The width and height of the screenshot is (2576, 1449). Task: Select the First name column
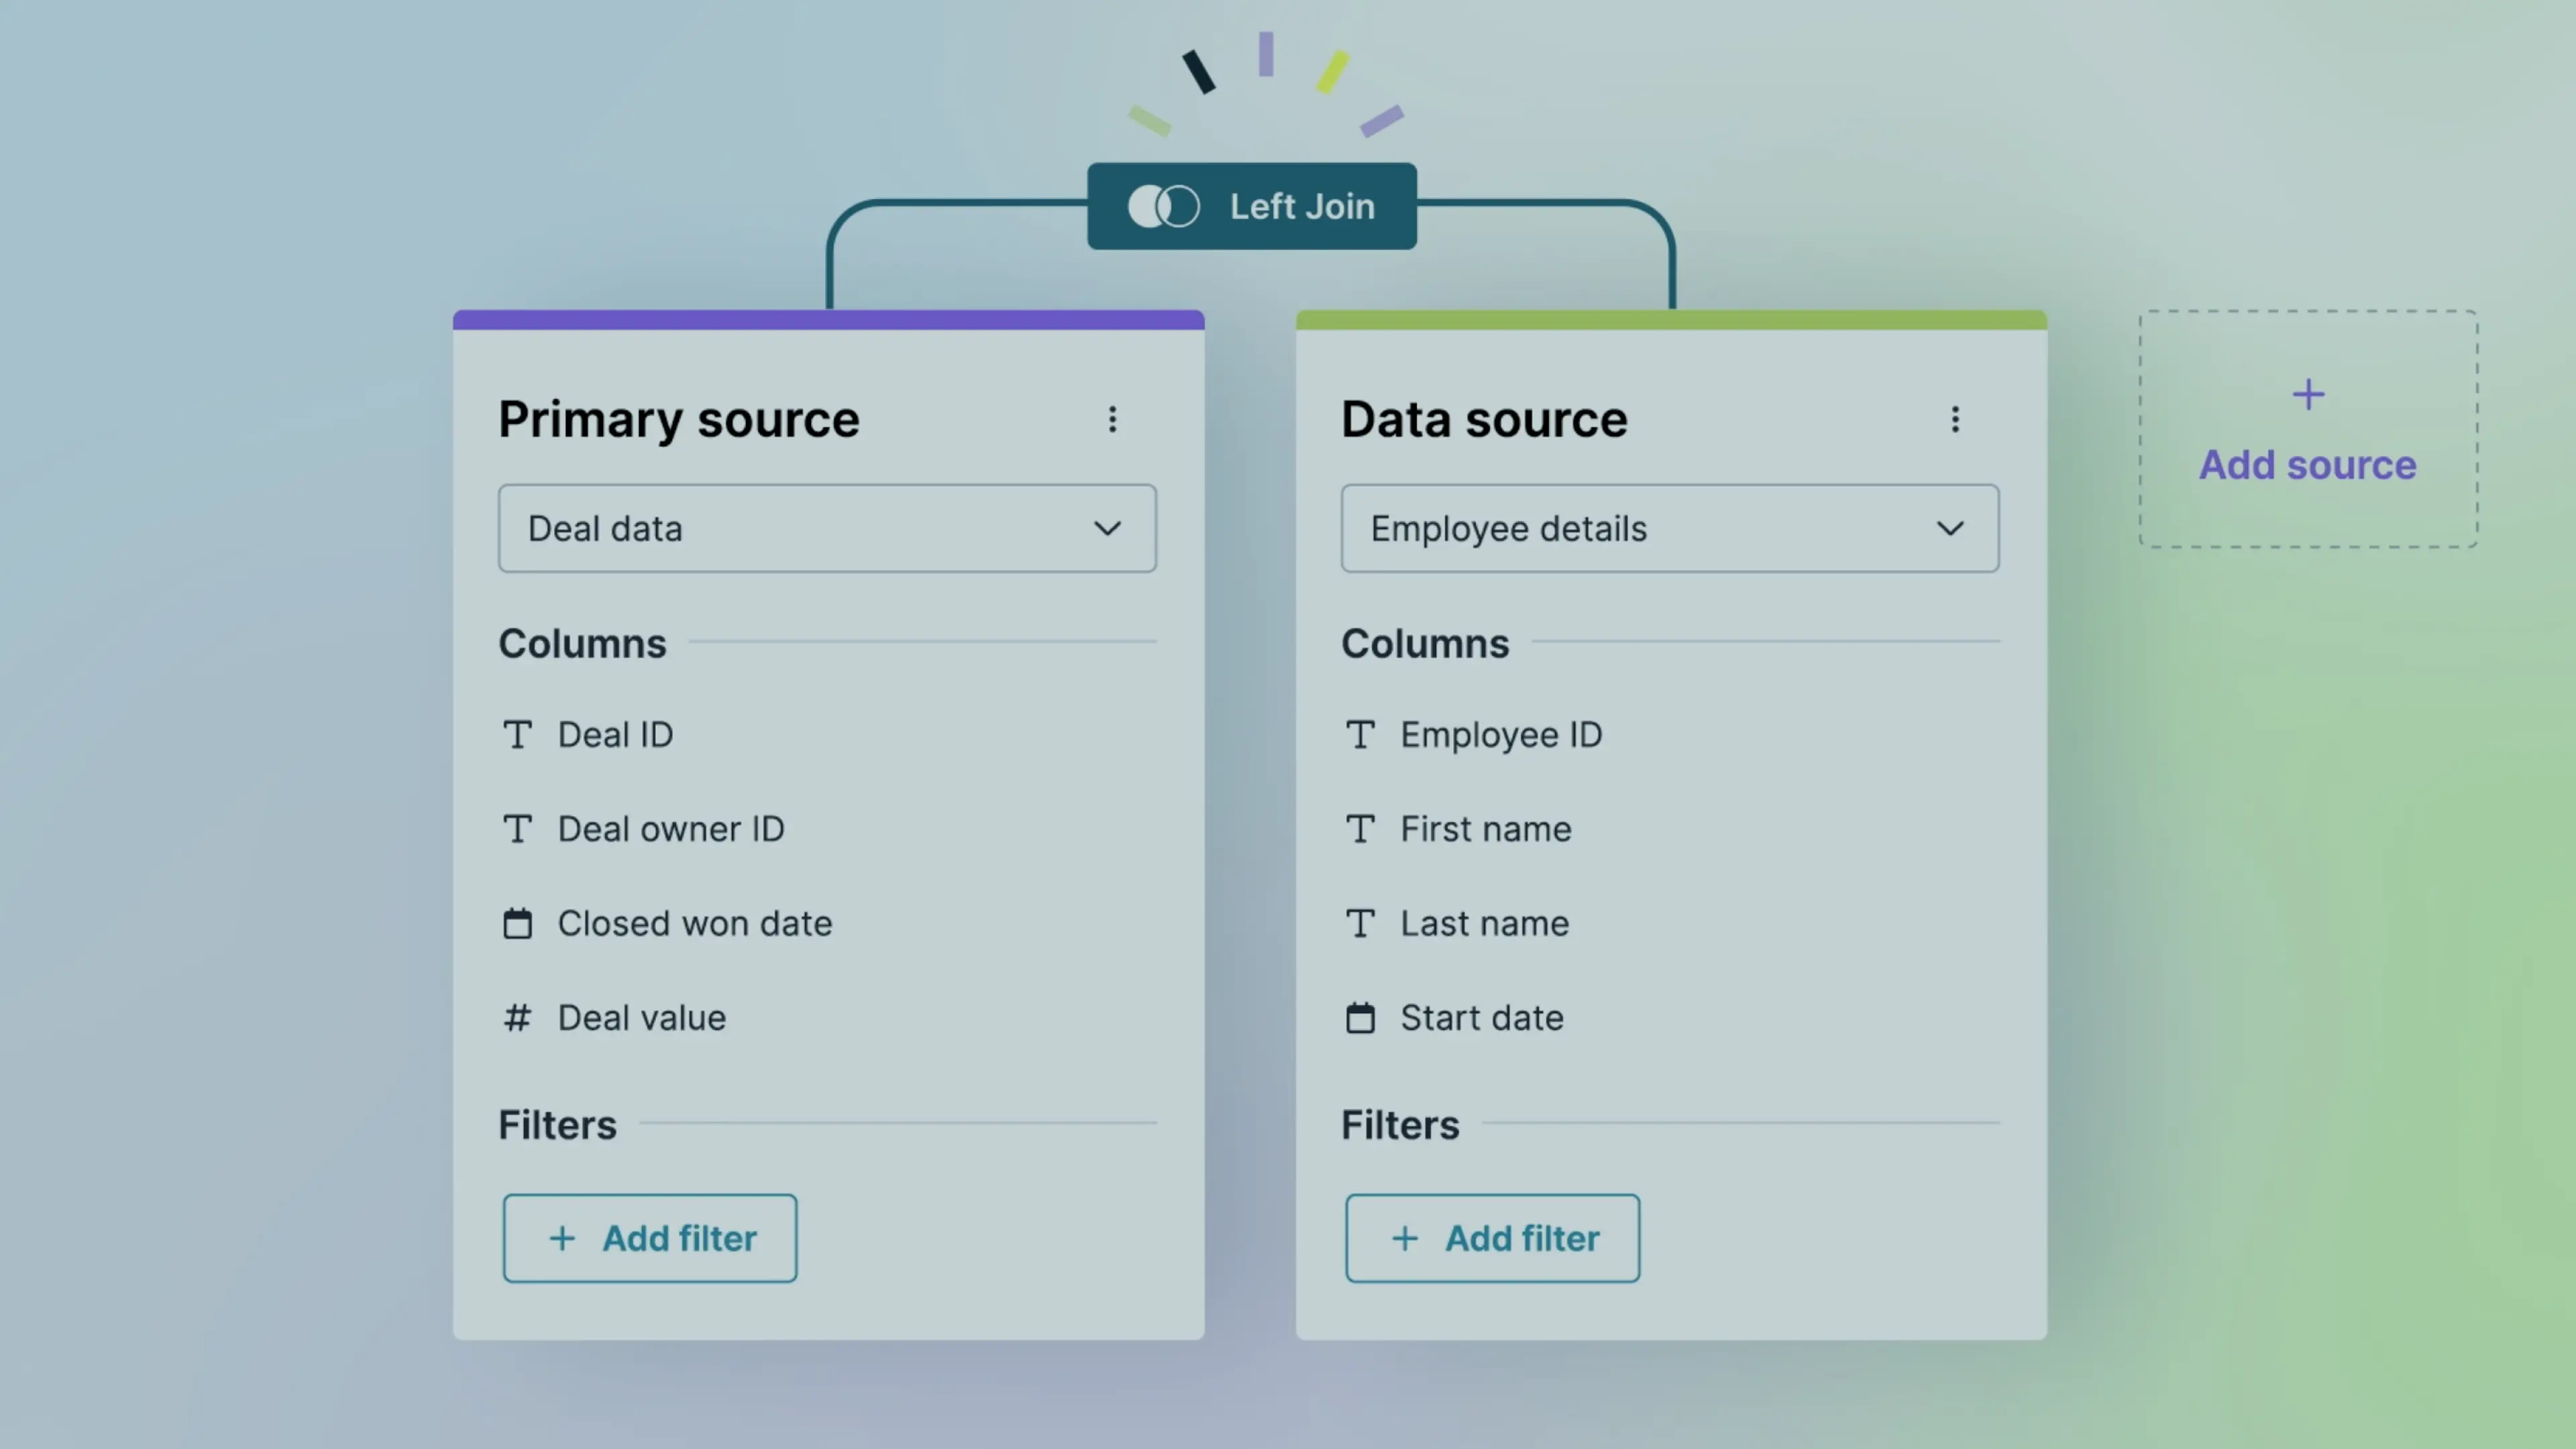pyautogui.click(x=1486, y=829)
